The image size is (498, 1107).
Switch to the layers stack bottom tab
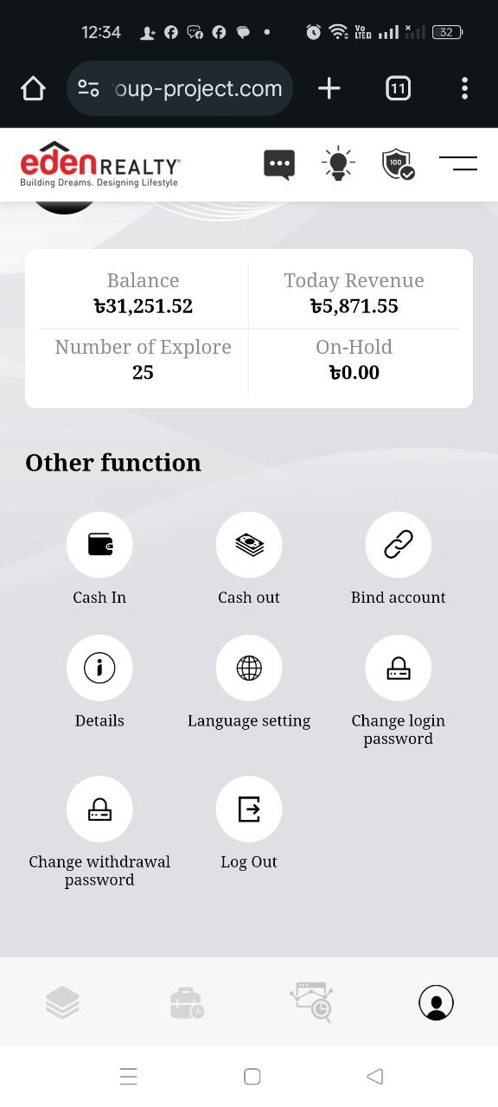62,1002
